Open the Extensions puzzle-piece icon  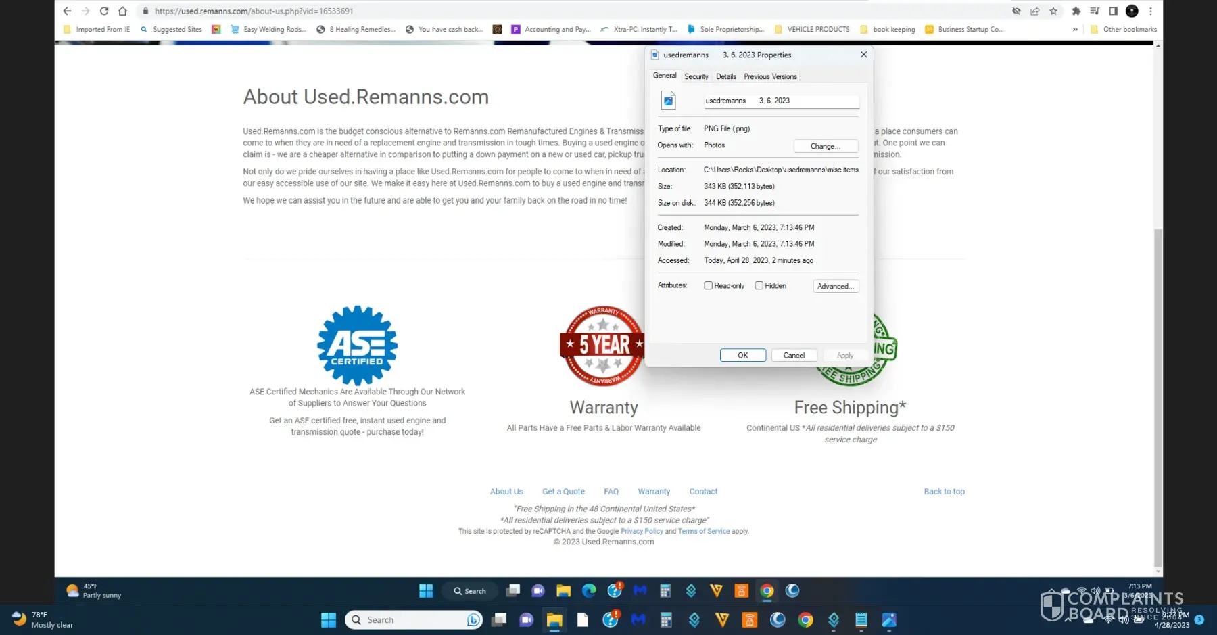pyautogui.click(x=1076, y=11)
